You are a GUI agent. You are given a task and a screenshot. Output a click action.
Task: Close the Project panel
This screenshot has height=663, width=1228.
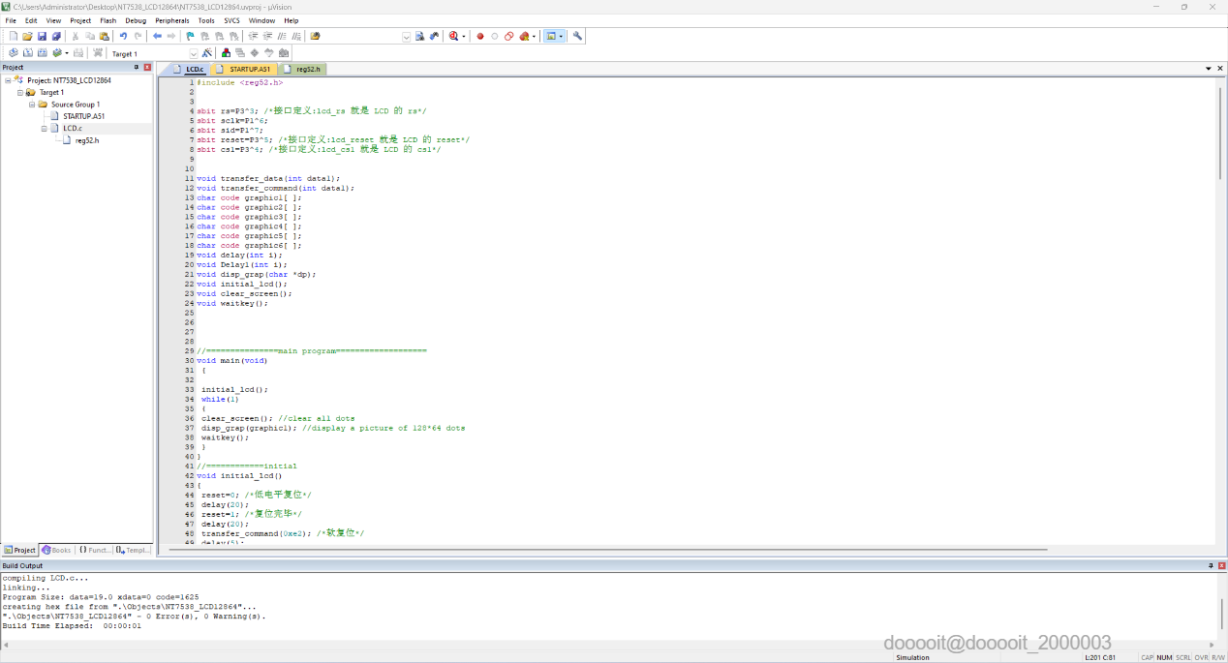pos(147,67)
